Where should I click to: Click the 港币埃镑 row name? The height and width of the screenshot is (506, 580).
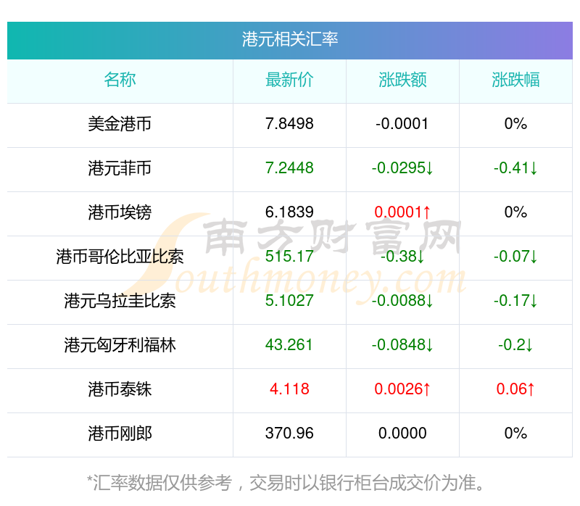point(120,212)
